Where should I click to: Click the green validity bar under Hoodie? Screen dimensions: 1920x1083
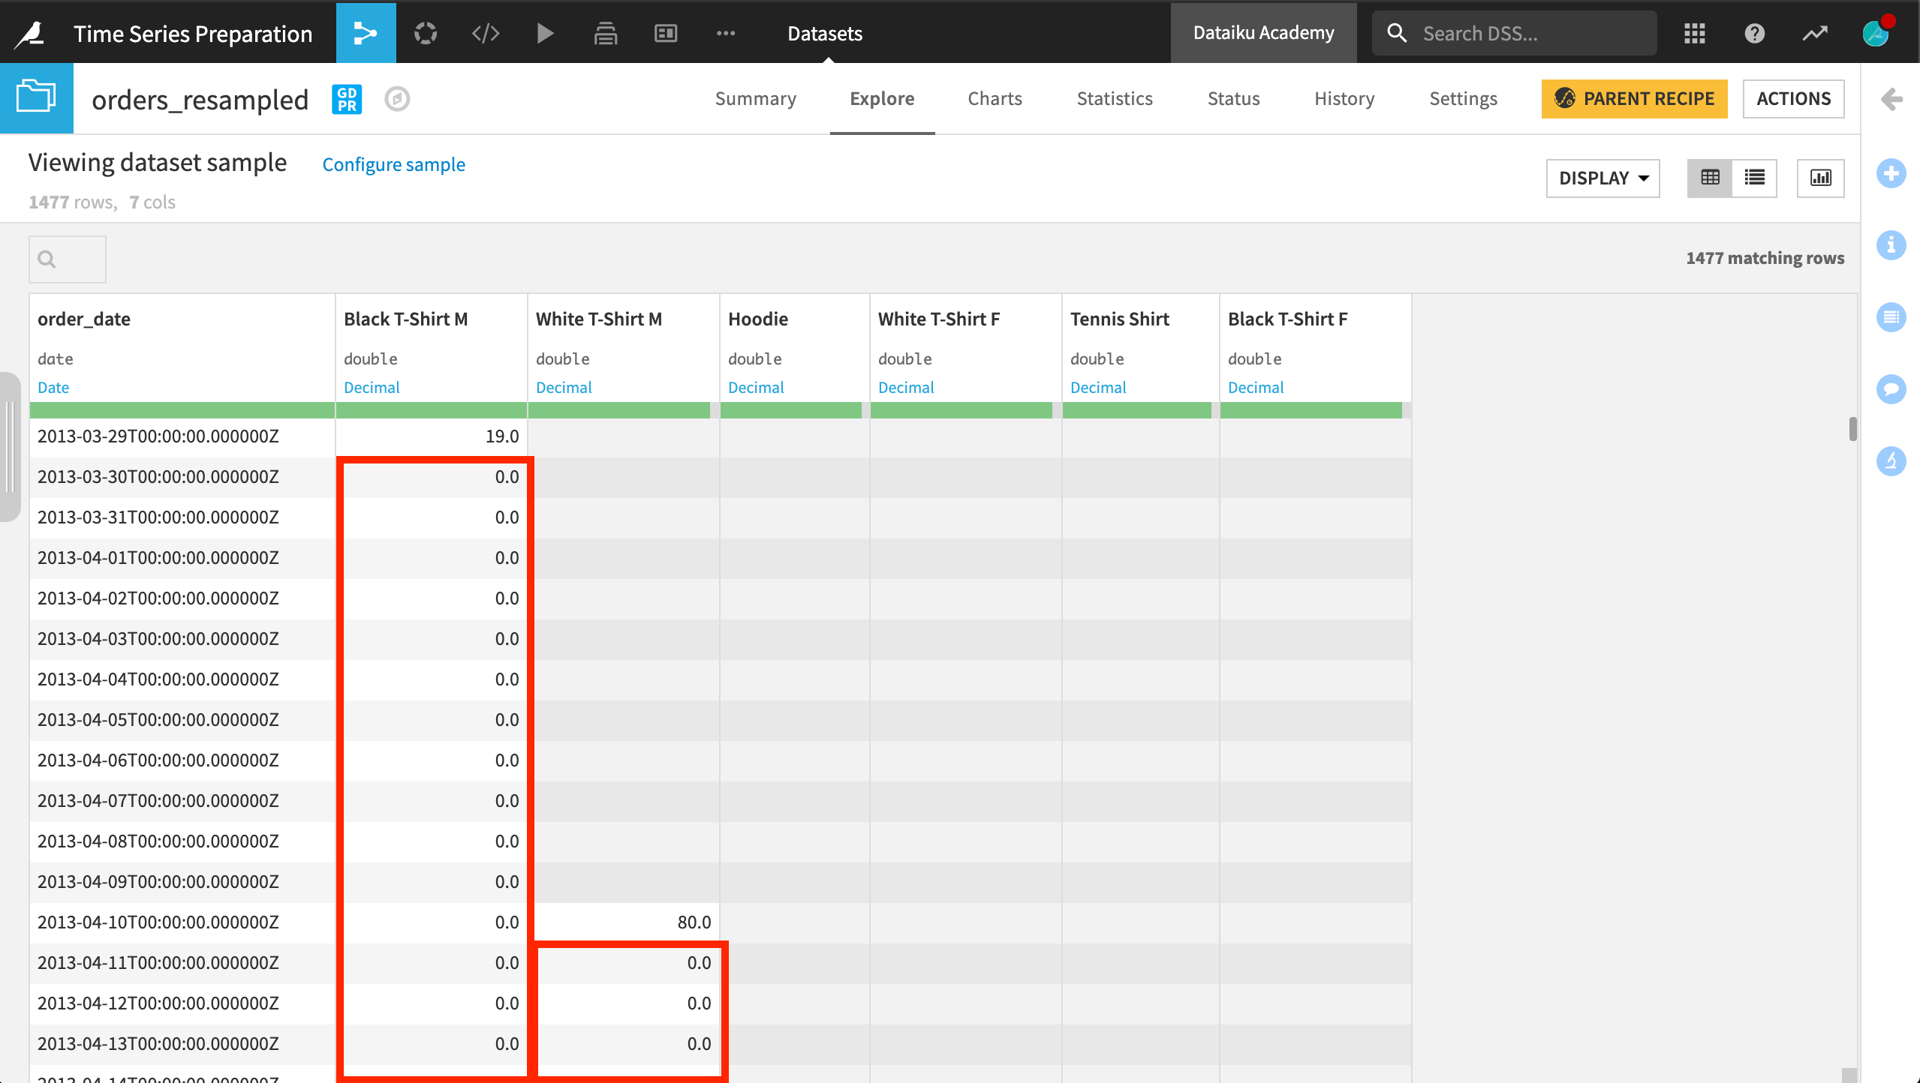pos(790,410)
